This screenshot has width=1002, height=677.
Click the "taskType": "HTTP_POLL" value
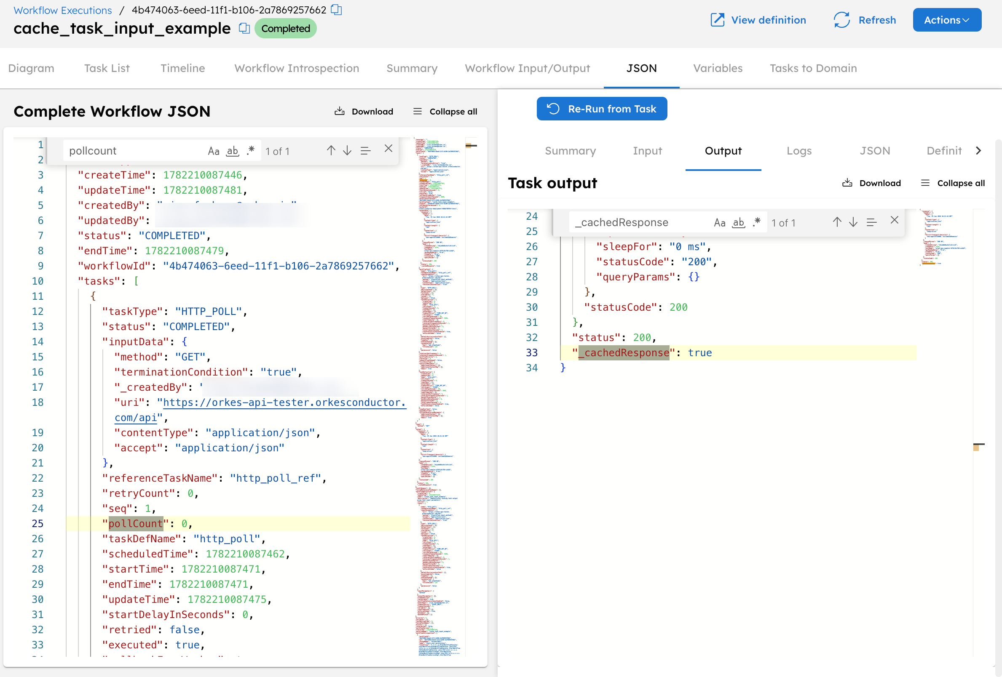[209, 312]
